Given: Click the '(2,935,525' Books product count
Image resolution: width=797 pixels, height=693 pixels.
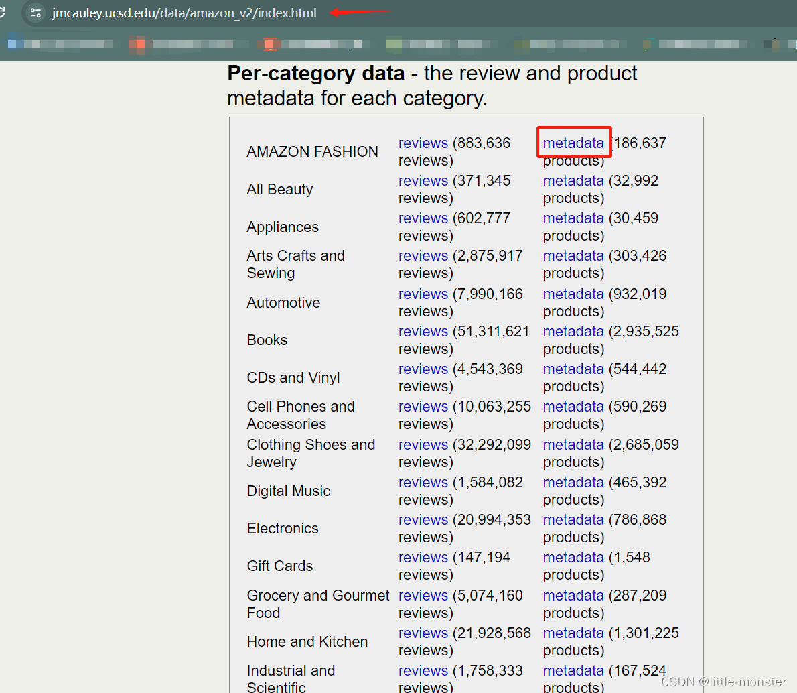Looking at the screenshot, I should pos(644,331).
